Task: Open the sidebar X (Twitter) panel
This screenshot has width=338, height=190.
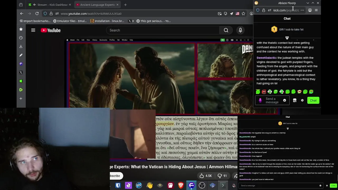Action: coord(21,72)
